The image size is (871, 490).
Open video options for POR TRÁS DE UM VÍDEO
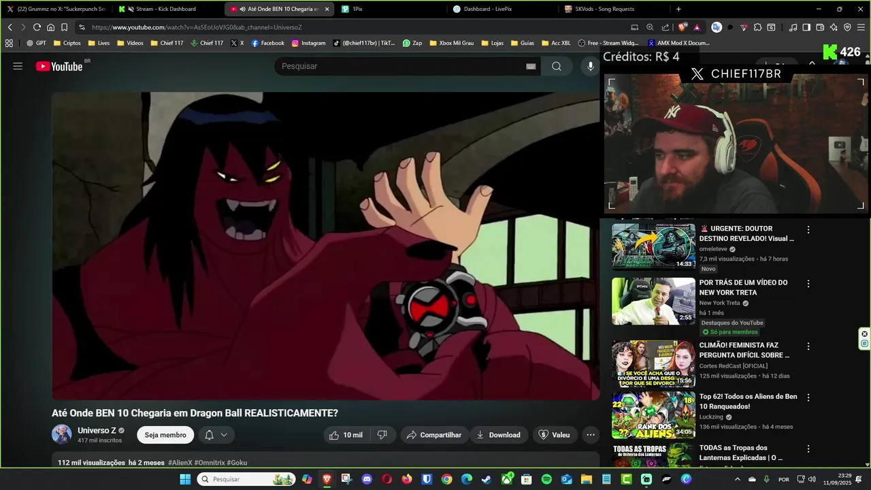pyautogui.click(x=808, y=283)
